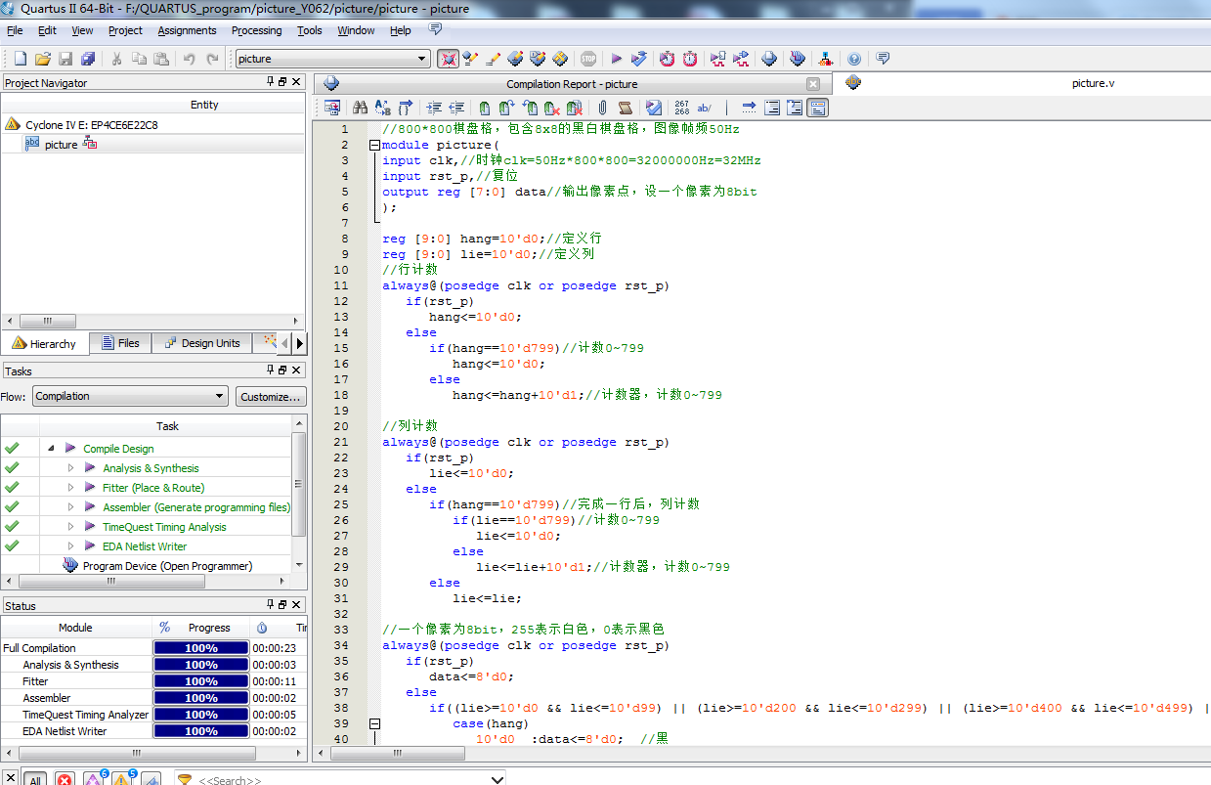Screen dimensions: 1211x785
Task: Click the blue Help question mark icon
Action: coord(854,59)
